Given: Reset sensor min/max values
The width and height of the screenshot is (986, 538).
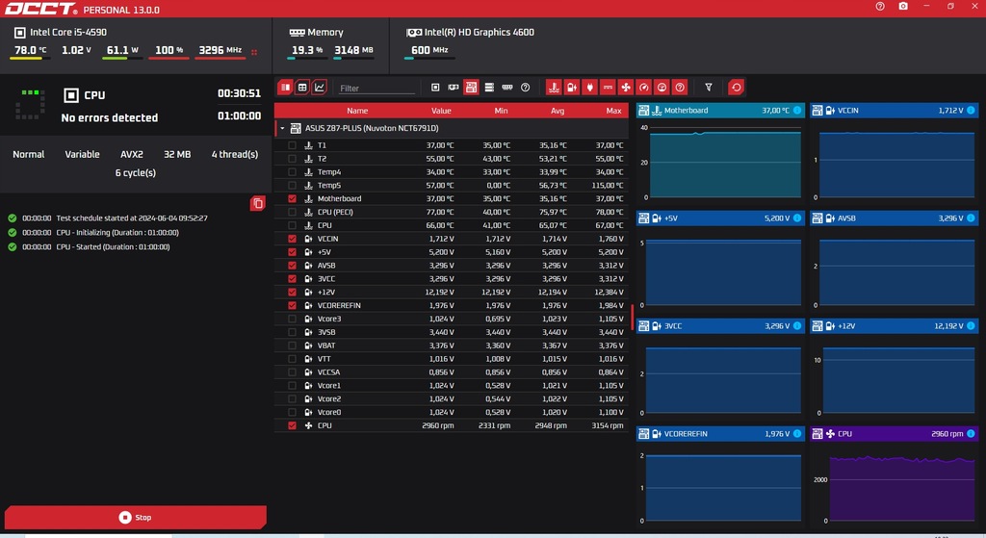Looking at the screenshot, I should [x=737, y=88].
